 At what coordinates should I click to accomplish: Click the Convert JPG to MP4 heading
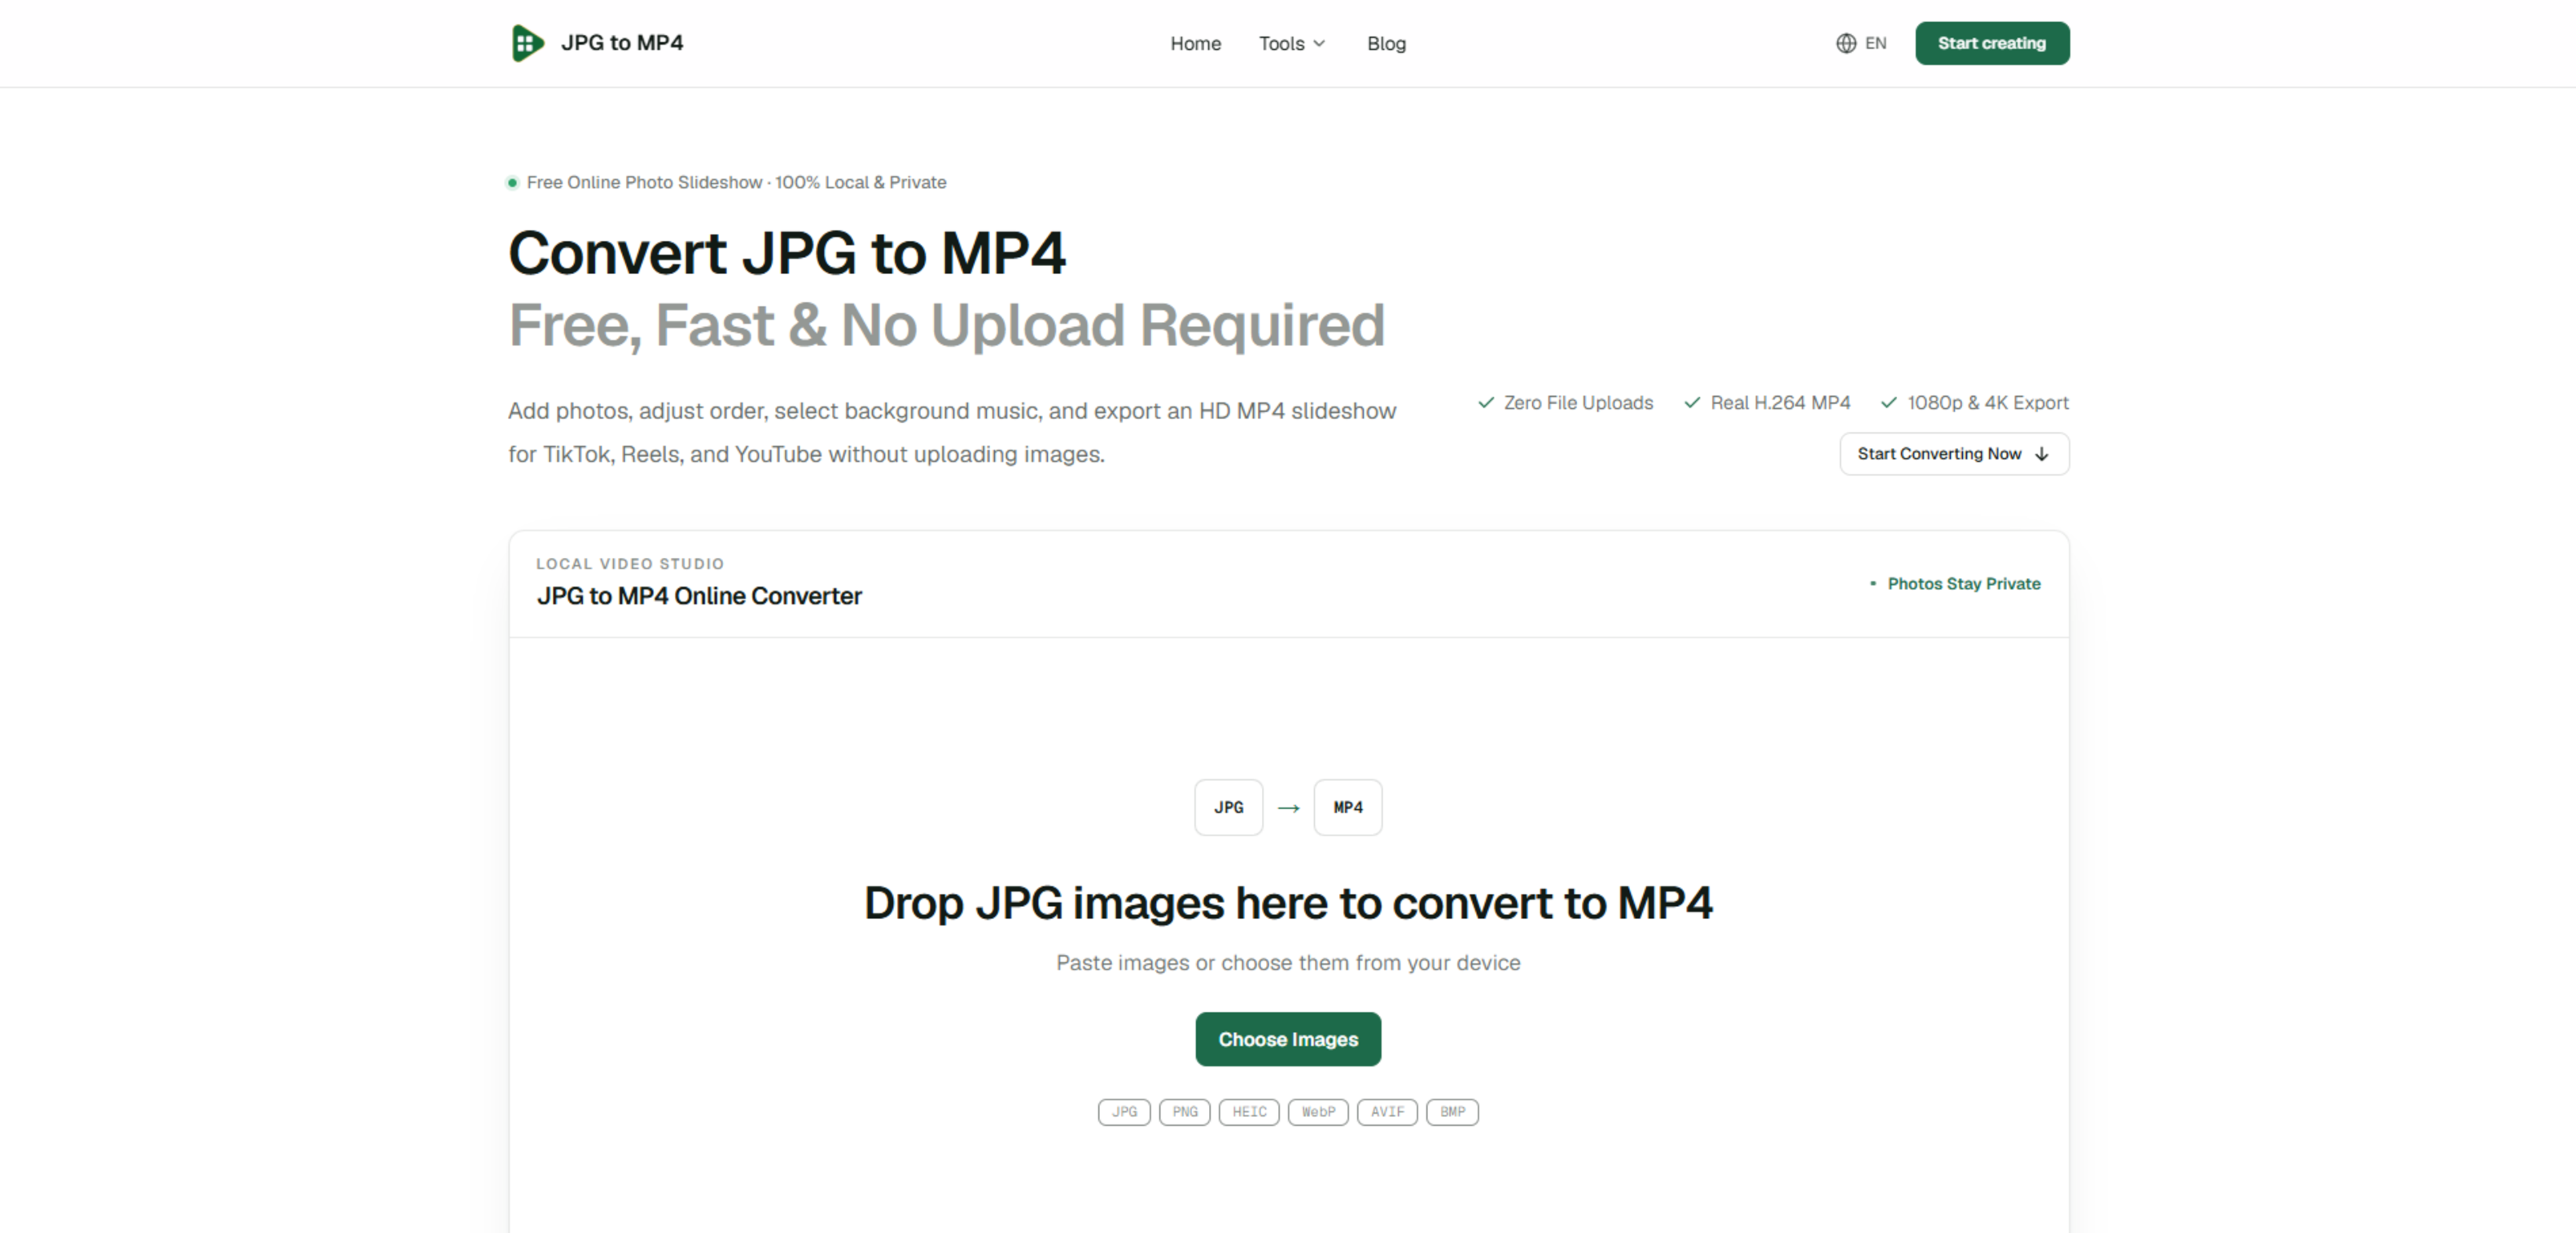[787, 253]
